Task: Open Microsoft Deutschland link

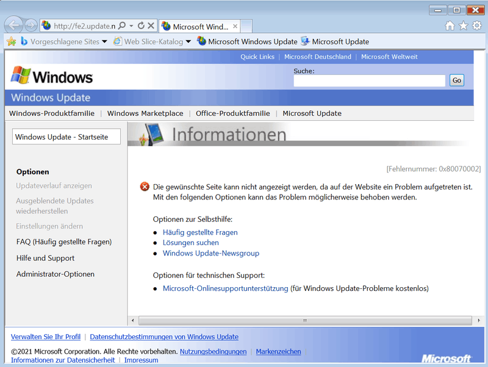Action: [318, 57]
